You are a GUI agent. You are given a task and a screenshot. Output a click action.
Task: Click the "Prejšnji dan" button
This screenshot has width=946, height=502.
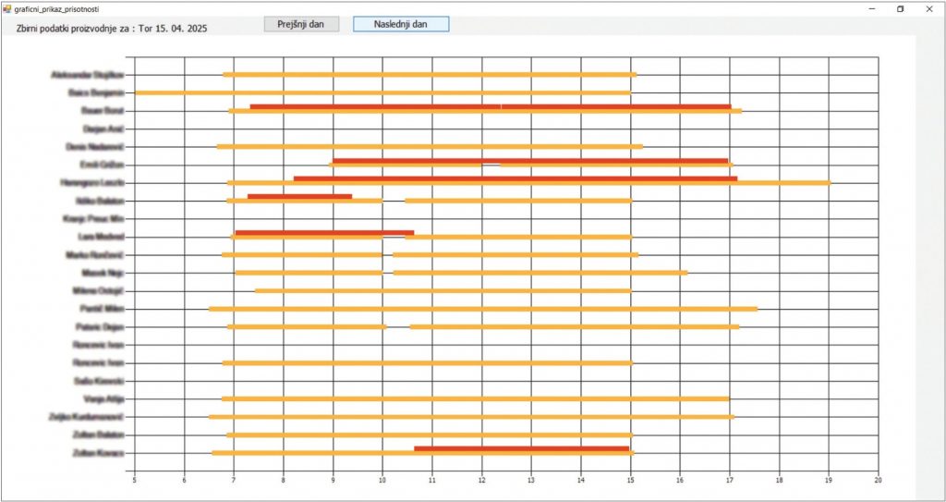(x=300, y=24)
